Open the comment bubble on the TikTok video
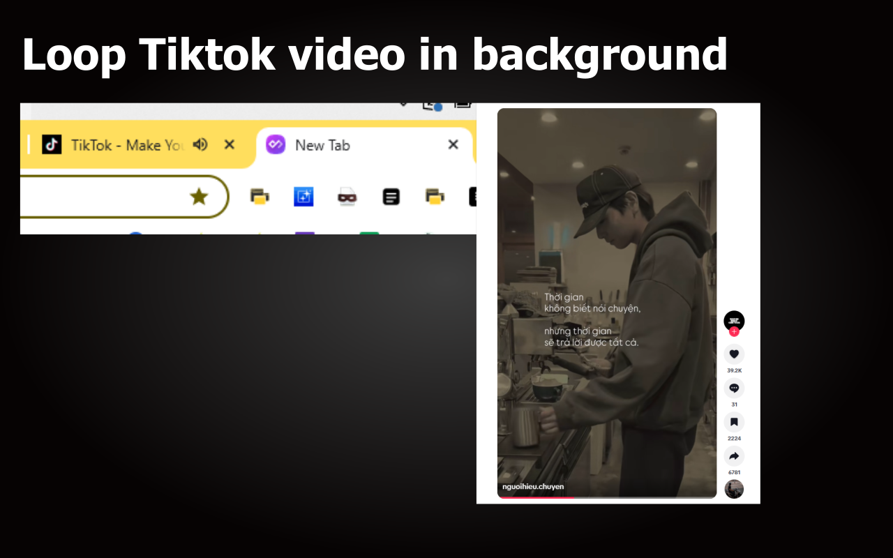Image resolution: width=893 pixels, height=558 pixels. tap(734, 388)
